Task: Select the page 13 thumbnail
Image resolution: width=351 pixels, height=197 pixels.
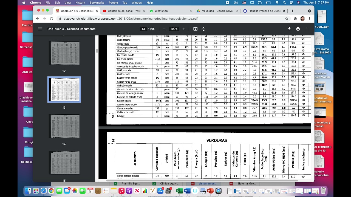Action: coord(64,89)
